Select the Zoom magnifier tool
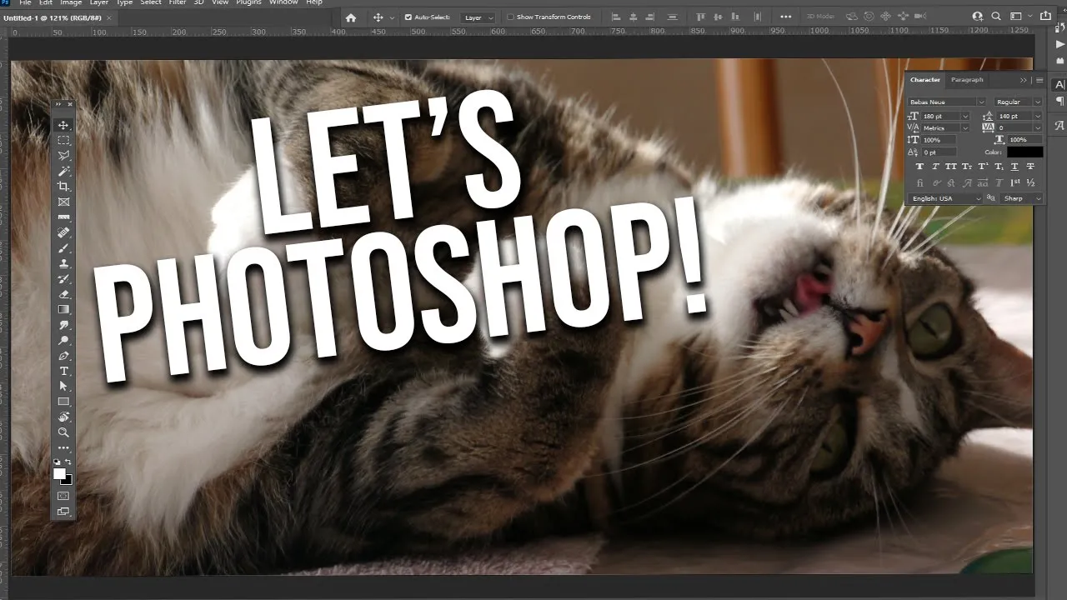Image resolution: width=1067 pixels, height=600 pixels. coord(63,432)
